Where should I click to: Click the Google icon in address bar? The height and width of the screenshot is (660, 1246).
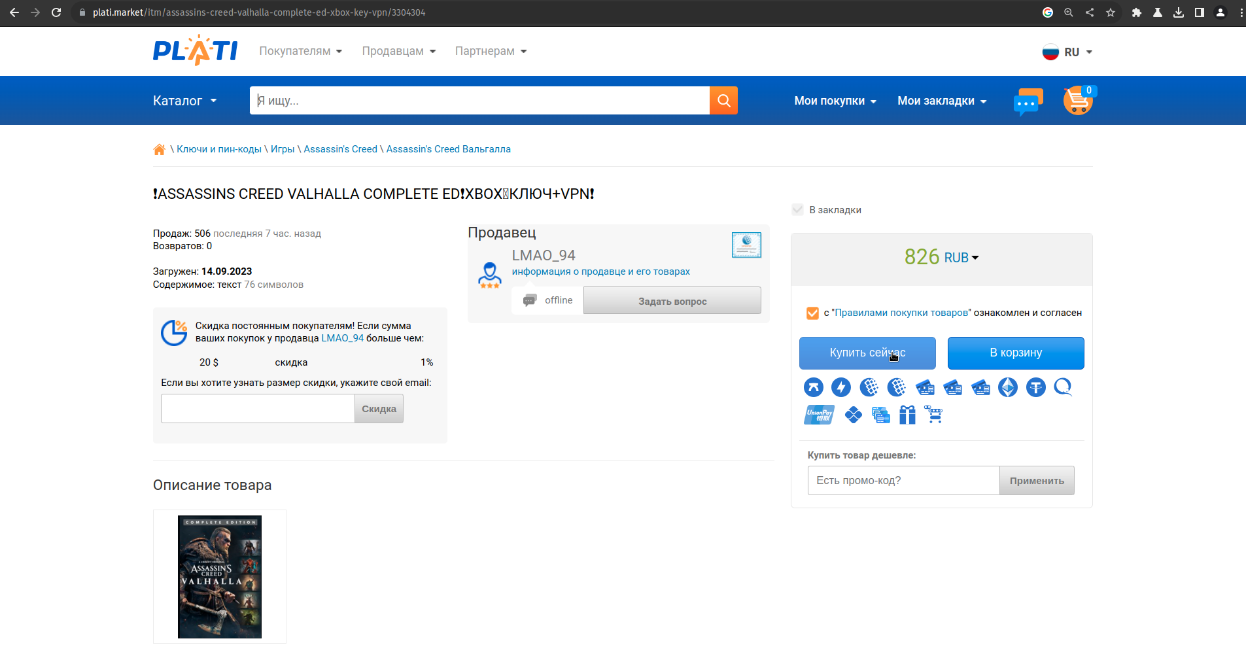tap(1048, 12)
